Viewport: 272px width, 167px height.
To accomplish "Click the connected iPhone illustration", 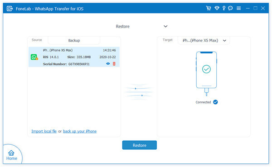I will tap(206, 73).
